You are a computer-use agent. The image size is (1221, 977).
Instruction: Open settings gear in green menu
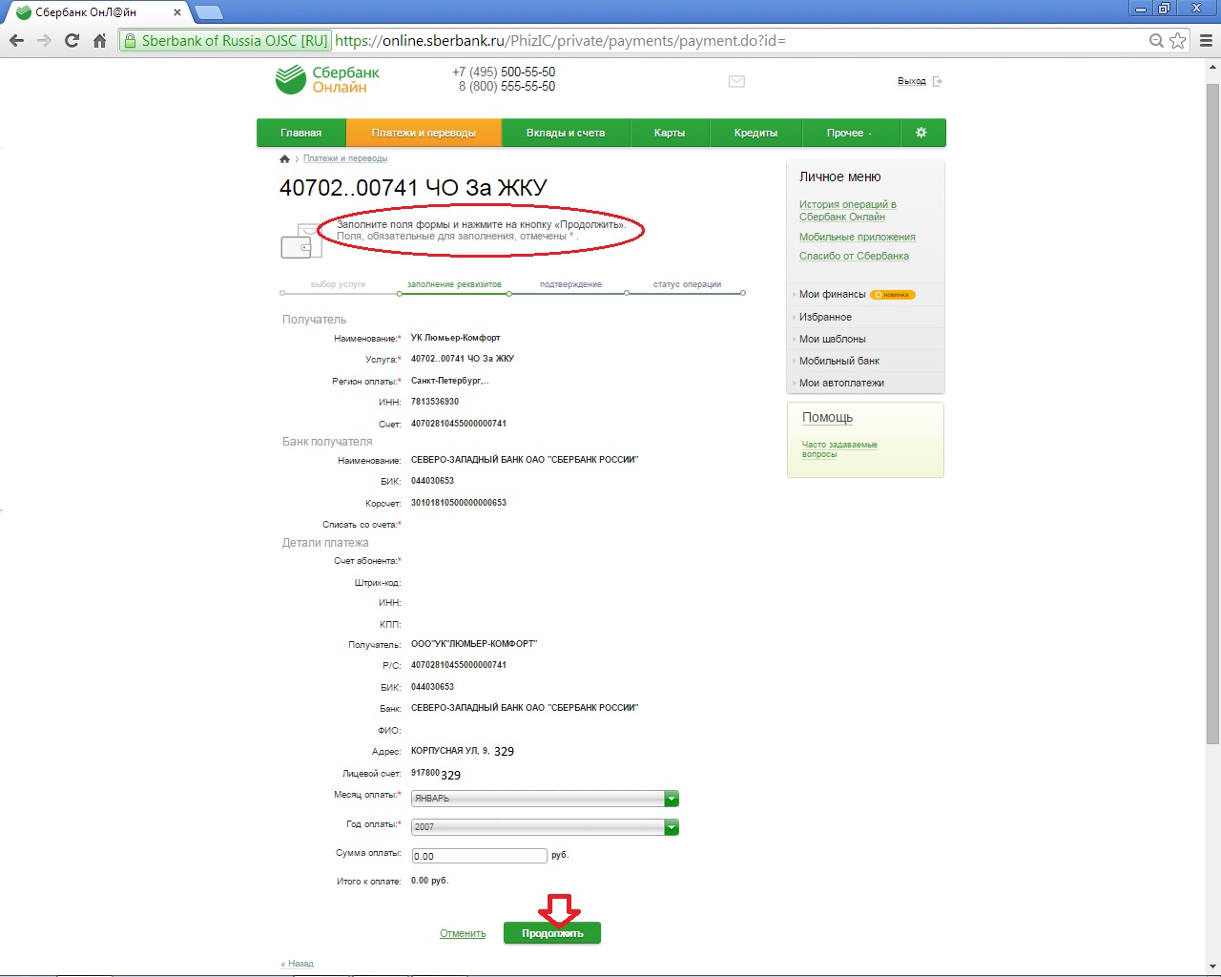921,133
